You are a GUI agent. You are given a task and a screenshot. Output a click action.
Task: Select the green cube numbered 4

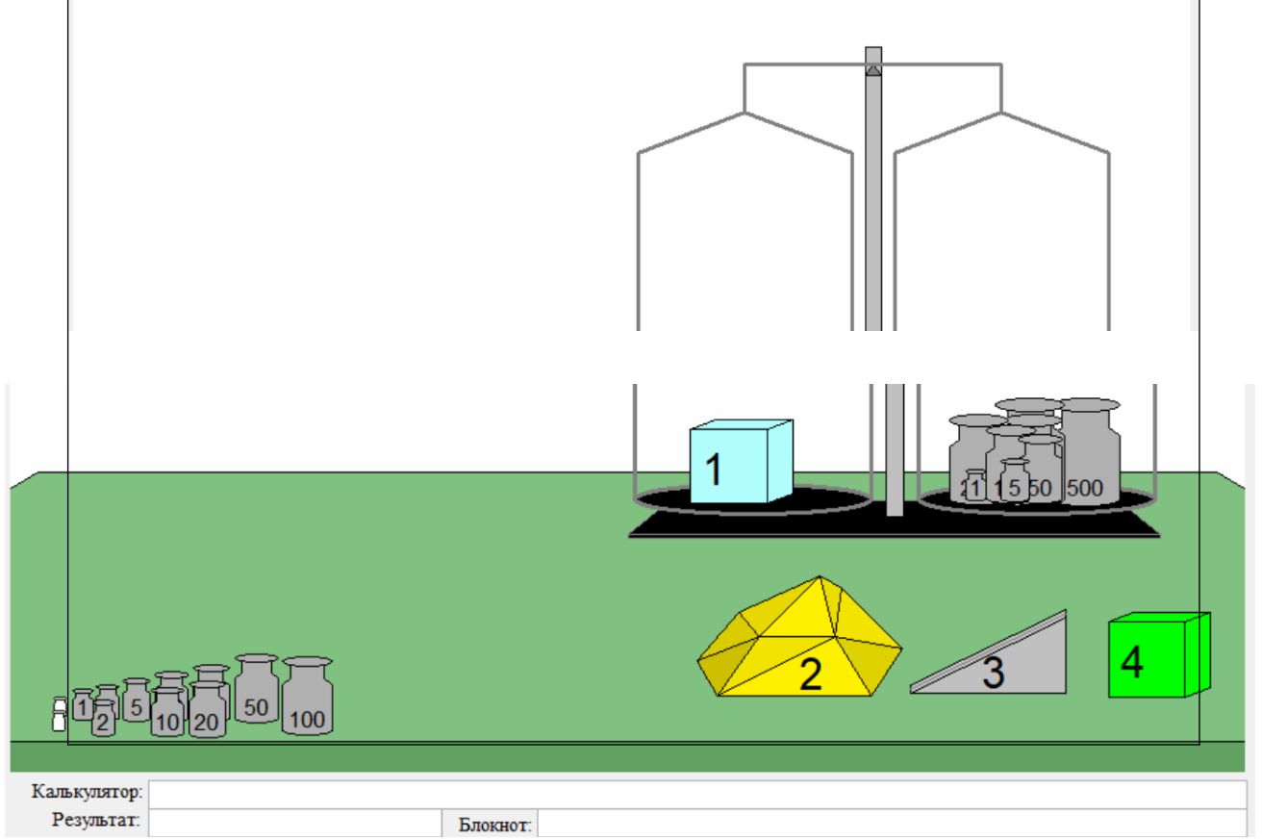[1159, 655]
